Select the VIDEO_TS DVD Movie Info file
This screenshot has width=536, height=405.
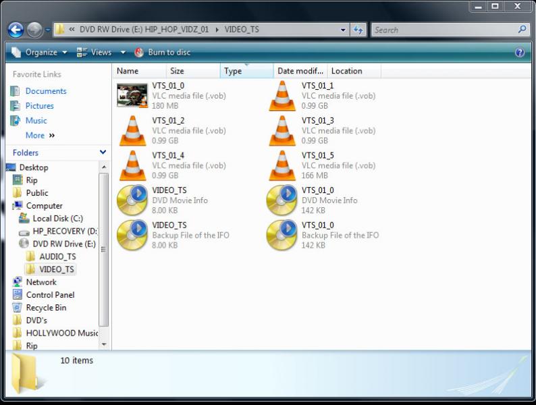(x=132, y=200)
